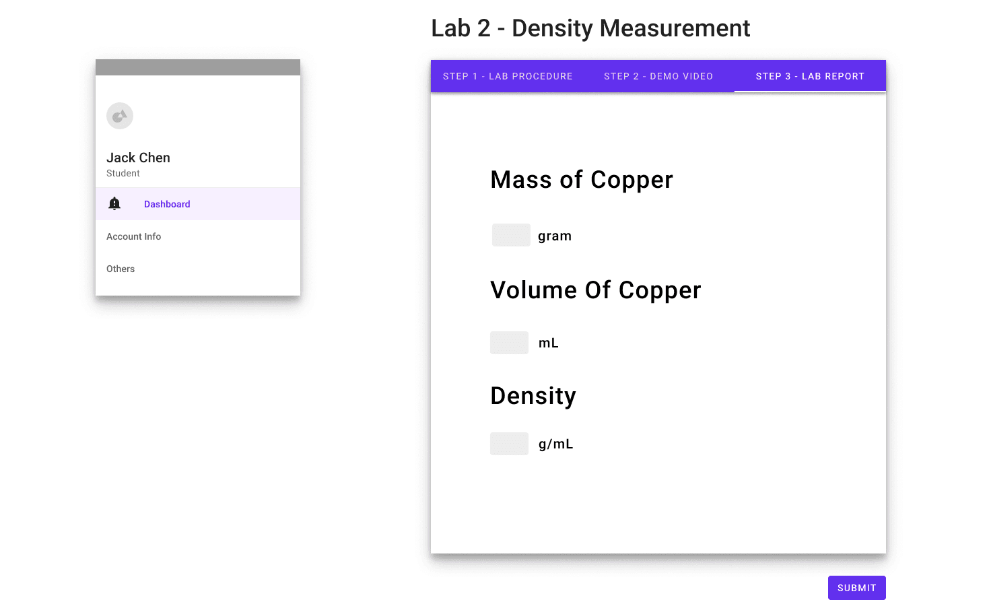Click the Mass of Copper heading
Screen dimensions: 987x606
(582, 179)
